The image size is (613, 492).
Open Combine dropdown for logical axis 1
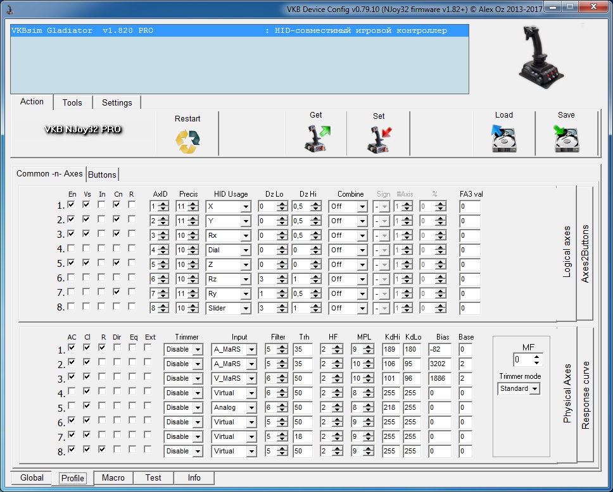(x=348, y=207)
